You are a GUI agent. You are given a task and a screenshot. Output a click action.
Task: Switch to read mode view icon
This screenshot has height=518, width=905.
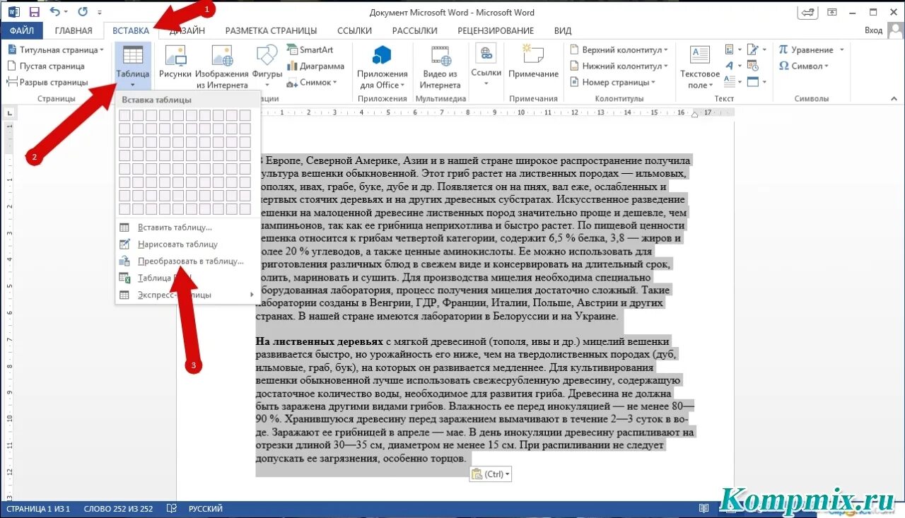pos(703,509)
